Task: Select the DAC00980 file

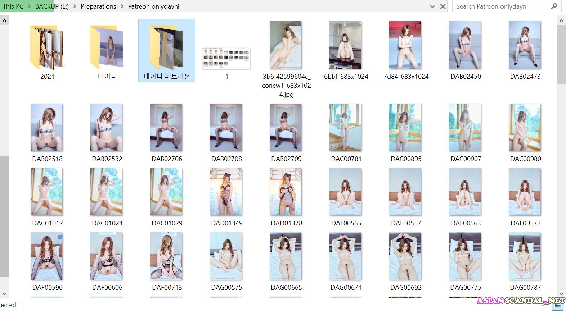Action: click(525, 133)
